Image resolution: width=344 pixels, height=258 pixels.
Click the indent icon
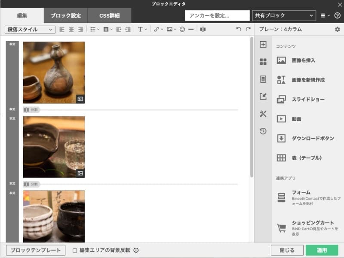(128, 29)
